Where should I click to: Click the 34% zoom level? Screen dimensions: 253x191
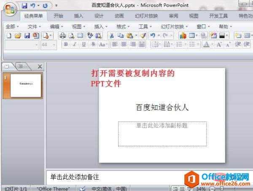point(201,189)
